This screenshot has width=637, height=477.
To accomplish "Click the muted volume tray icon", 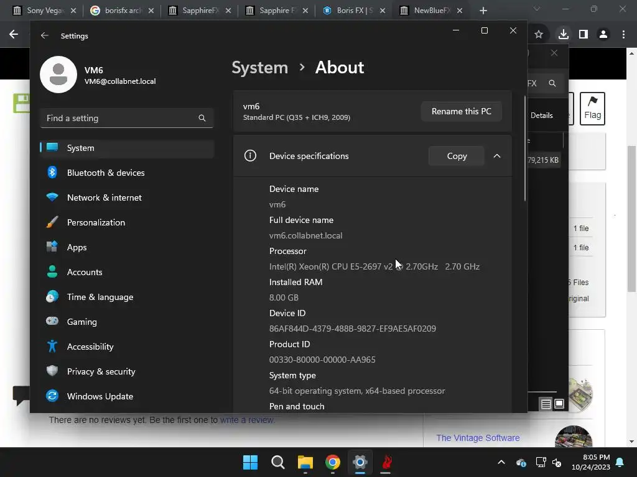I will (x=557, y=462).
